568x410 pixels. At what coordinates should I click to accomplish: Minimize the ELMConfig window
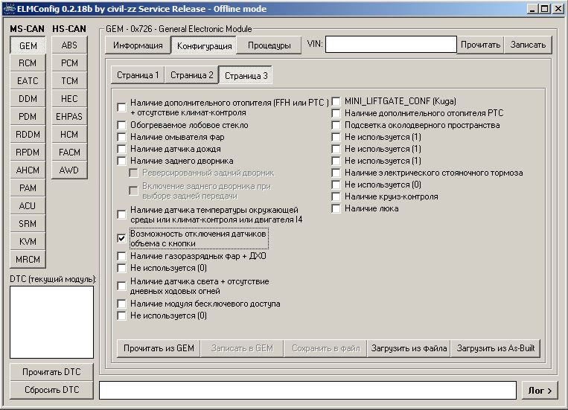(532, 9)
